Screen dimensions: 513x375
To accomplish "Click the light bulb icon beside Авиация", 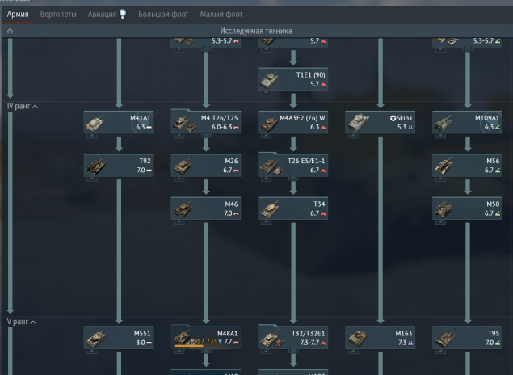I will [123, 14].
